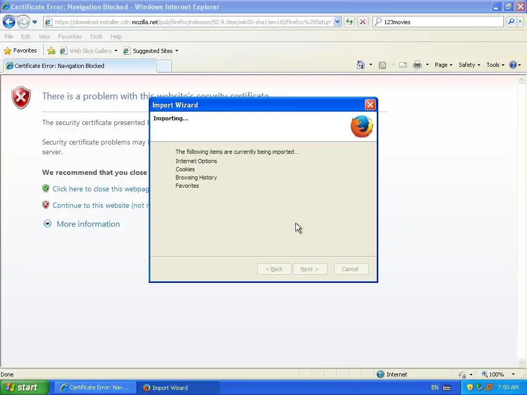Open the Safety command menu
Image resolution: width=527 pixels, height=395 pixels.
(x=469, y=65)
